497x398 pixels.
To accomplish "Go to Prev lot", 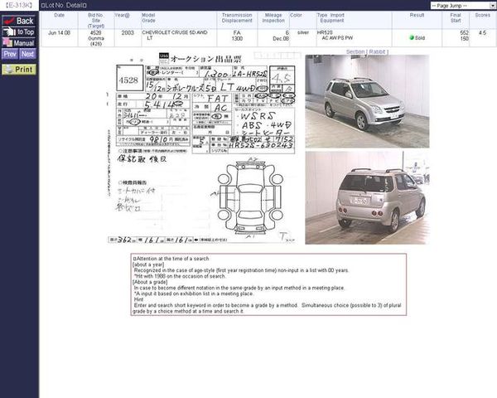I will [x=10, y=54].
